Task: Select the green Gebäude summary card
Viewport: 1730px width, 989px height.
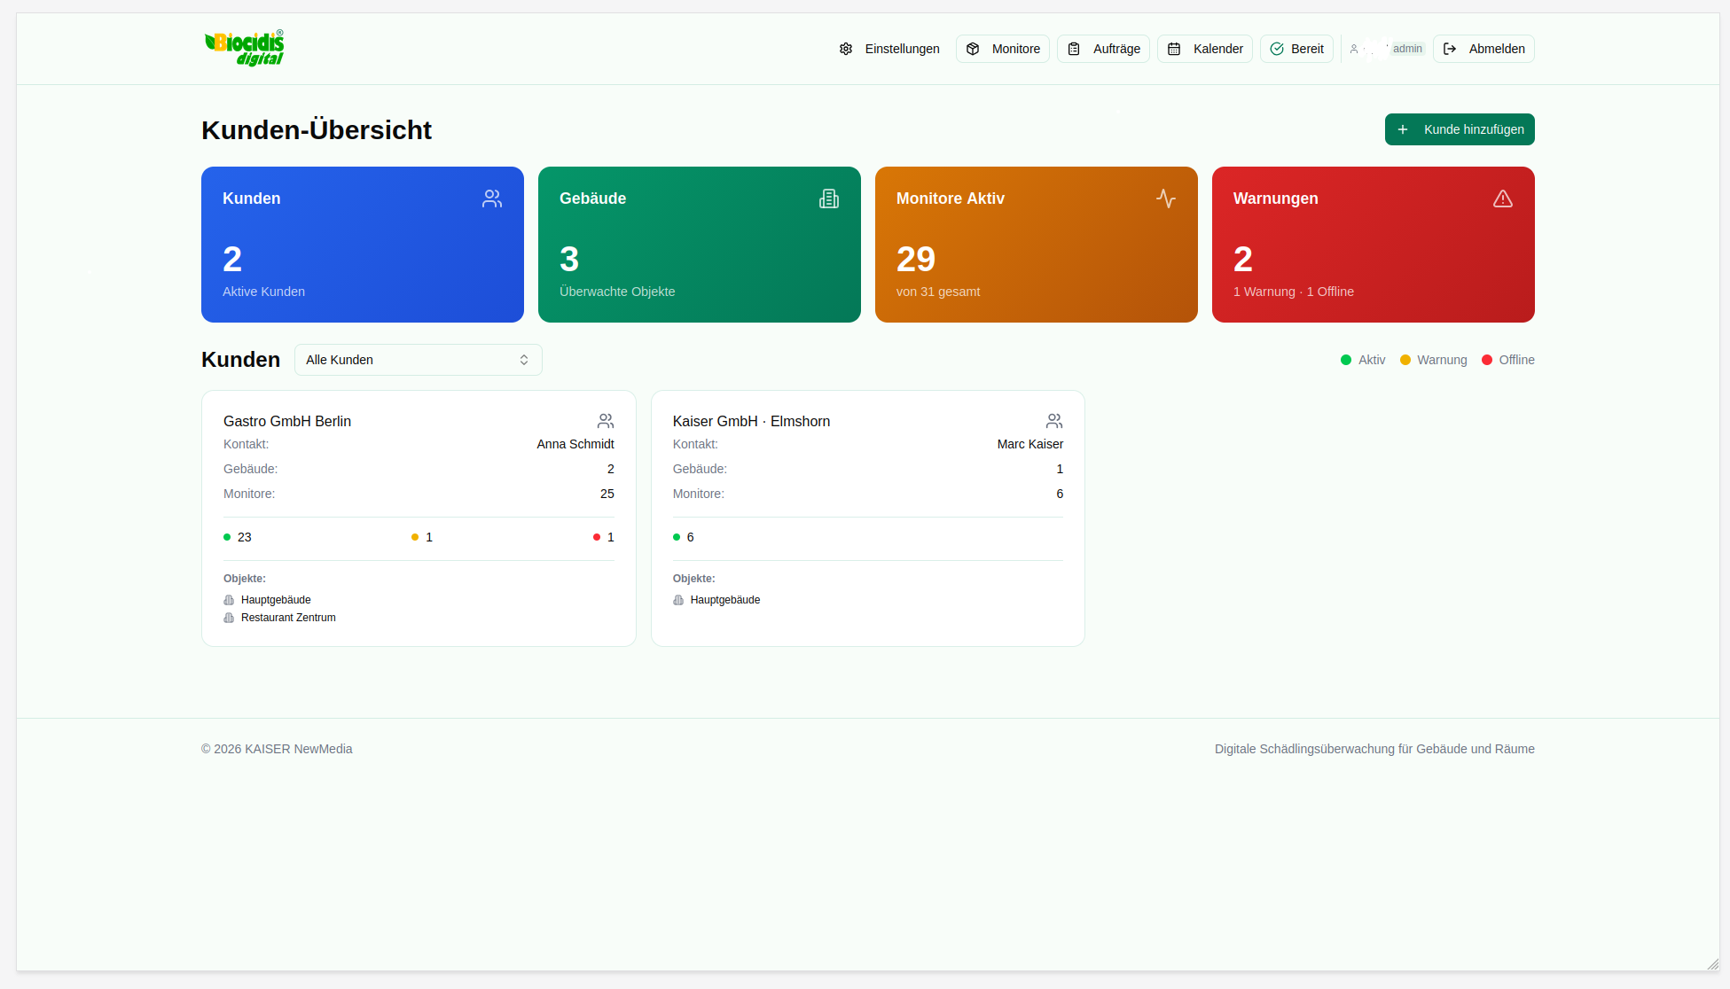Action: coord(700,245)
